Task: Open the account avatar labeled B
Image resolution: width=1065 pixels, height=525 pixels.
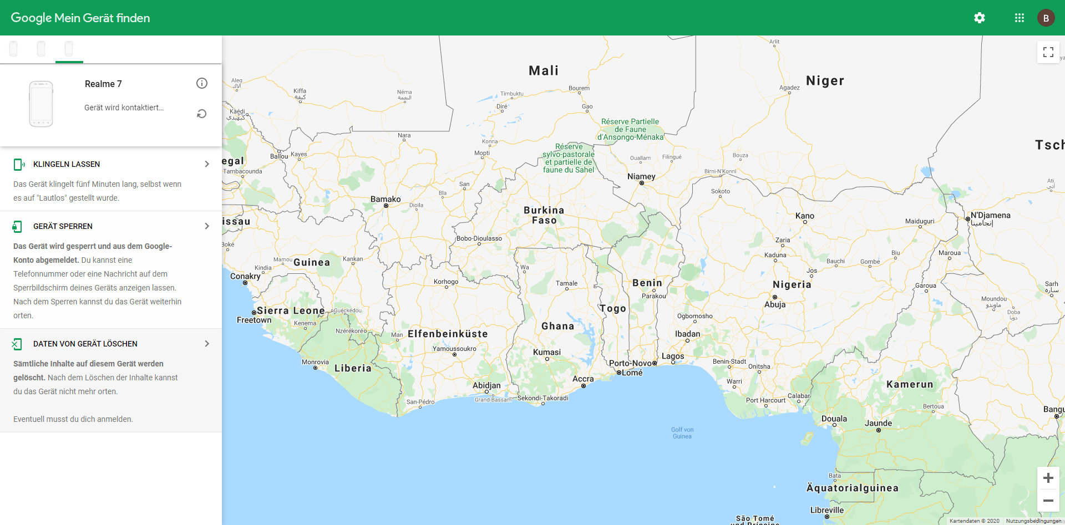Action: pos(1046,18)
